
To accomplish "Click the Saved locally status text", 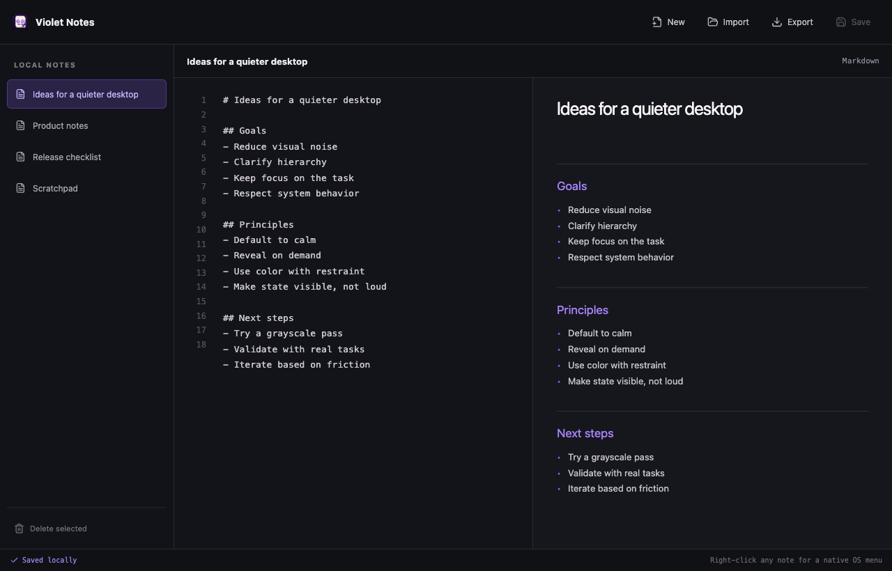I will pyautogui.click(x=49, y=560).
